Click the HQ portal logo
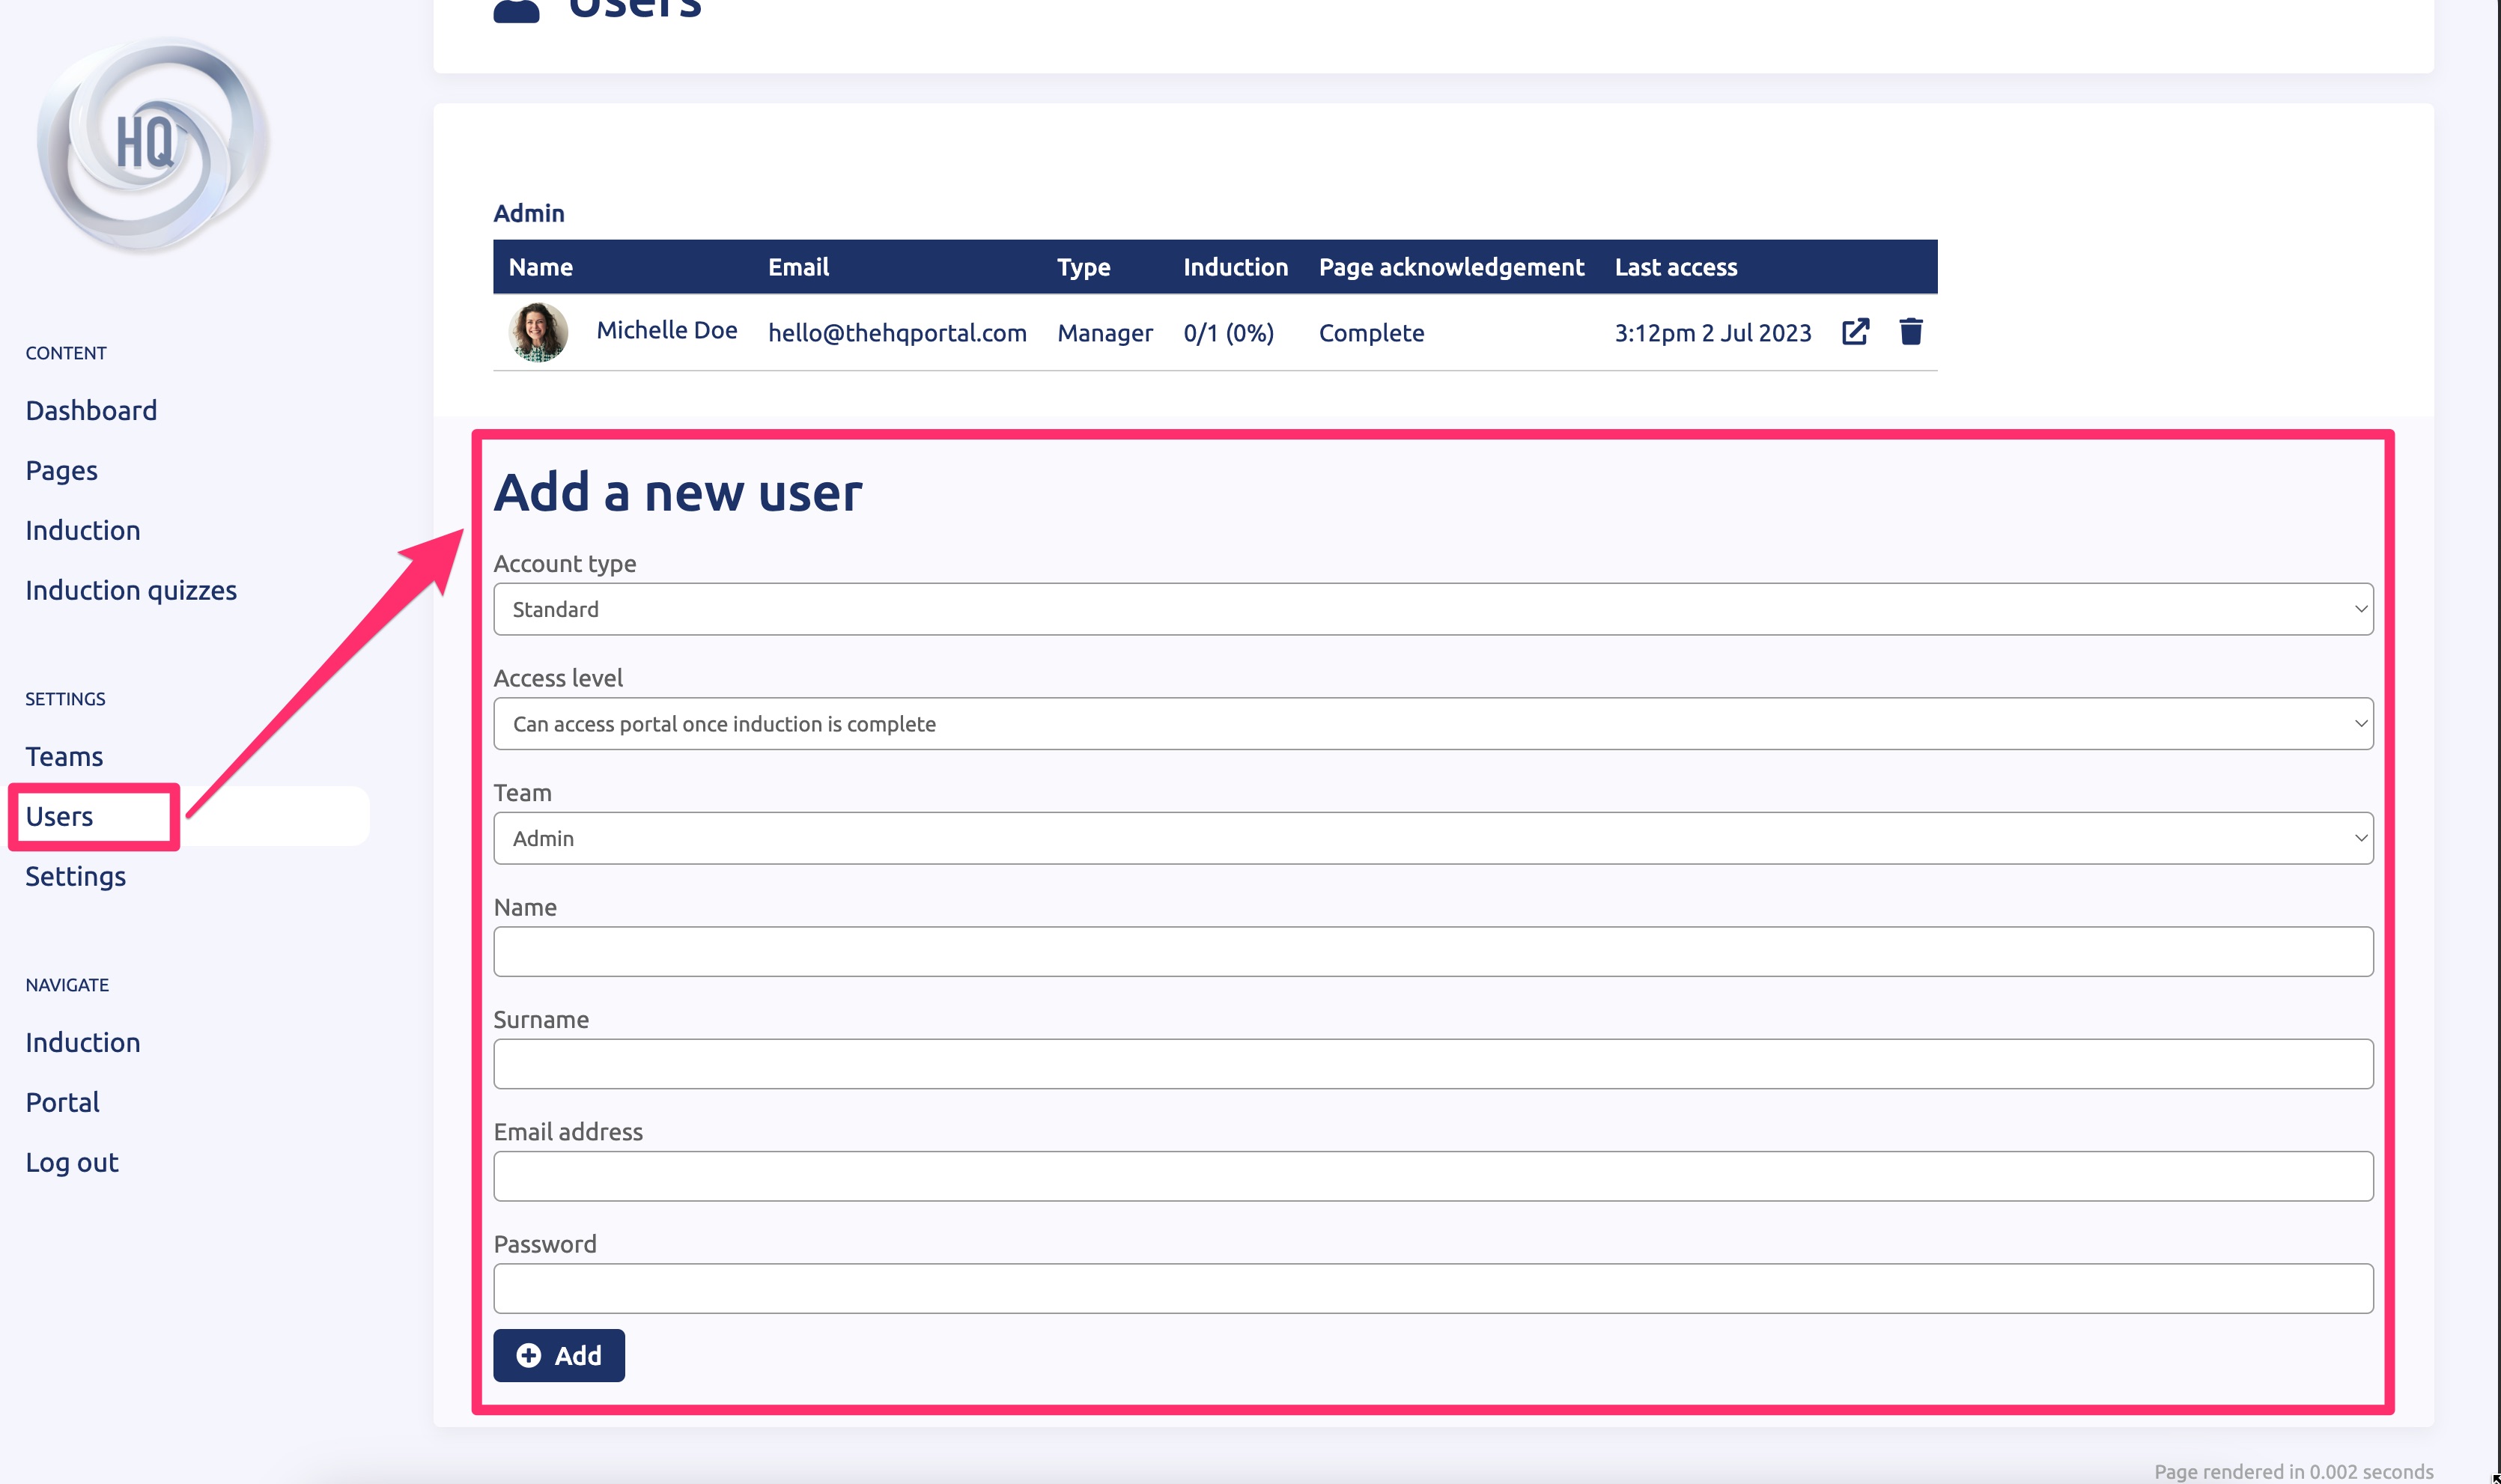Screen dimensions: 2501x1484 [153, 145]
